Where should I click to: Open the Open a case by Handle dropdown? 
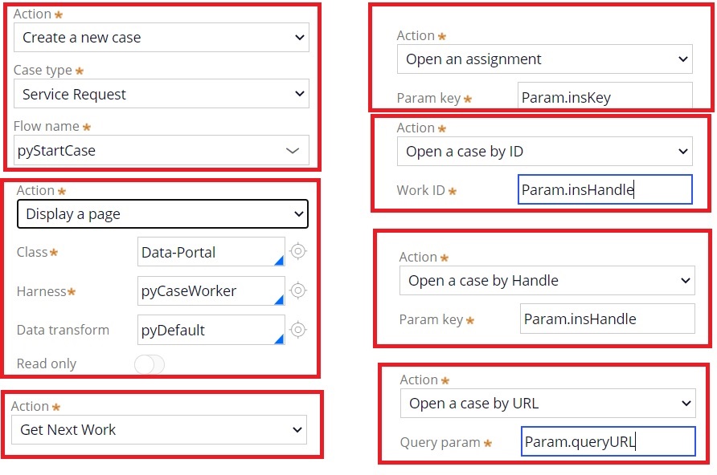pyautogui.click(x=545, y=281)
